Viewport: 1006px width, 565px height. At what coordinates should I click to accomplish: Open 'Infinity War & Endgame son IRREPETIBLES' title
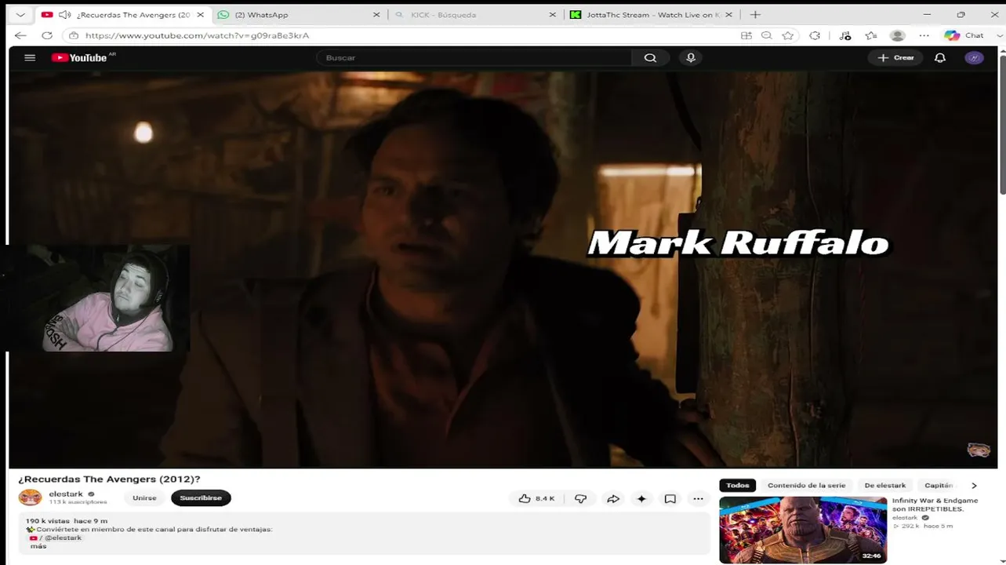(x=935, y=505)
